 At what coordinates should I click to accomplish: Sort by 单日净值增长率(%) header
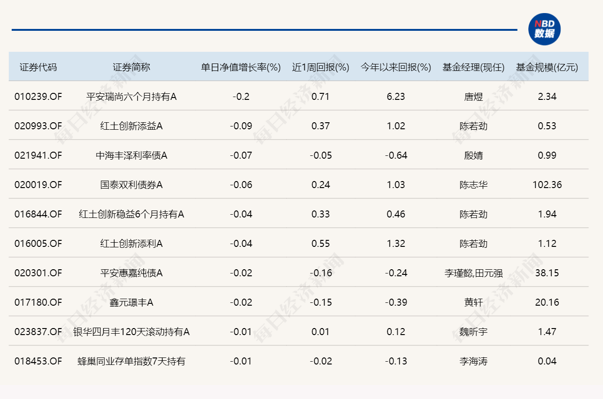241,67
